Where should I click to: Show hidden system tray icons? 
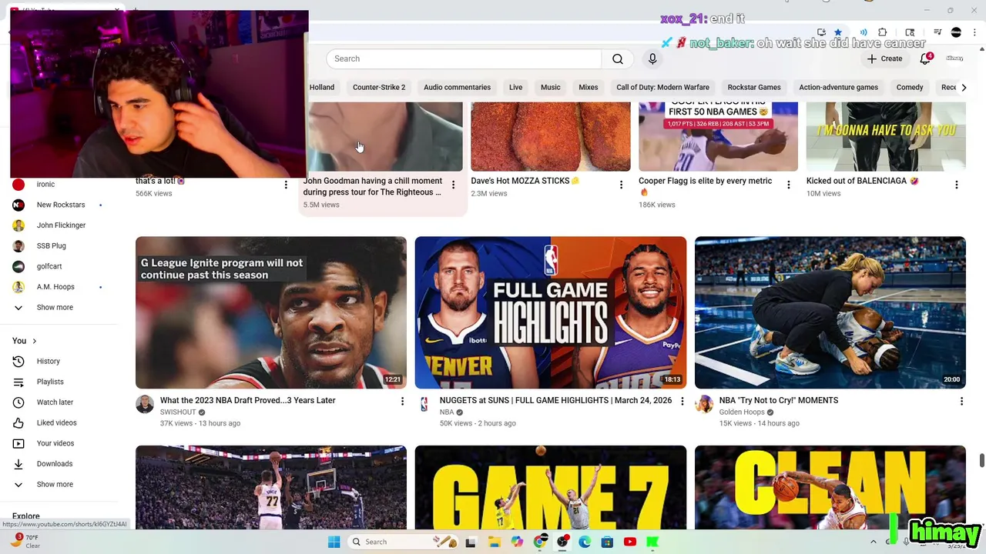pyautogui.click(x=873, y=542)
